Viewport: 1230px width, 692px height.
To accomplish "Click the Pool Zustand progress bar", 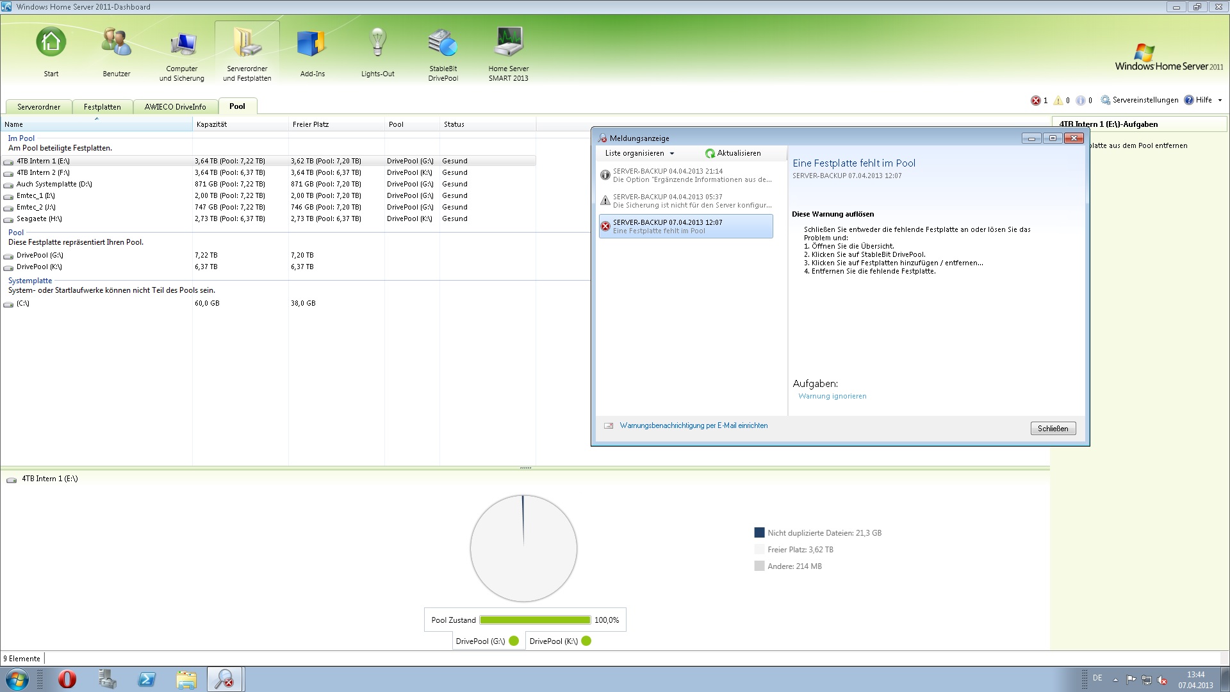I will [x=535, y=620].
